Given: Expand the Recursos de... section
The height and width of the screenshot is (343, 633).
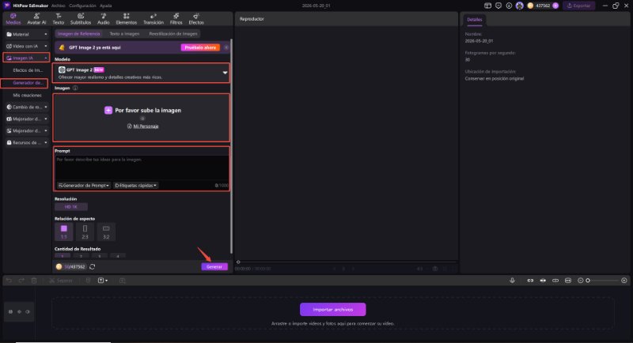Looking at the screenshot, I should click(x=27, y=143).
